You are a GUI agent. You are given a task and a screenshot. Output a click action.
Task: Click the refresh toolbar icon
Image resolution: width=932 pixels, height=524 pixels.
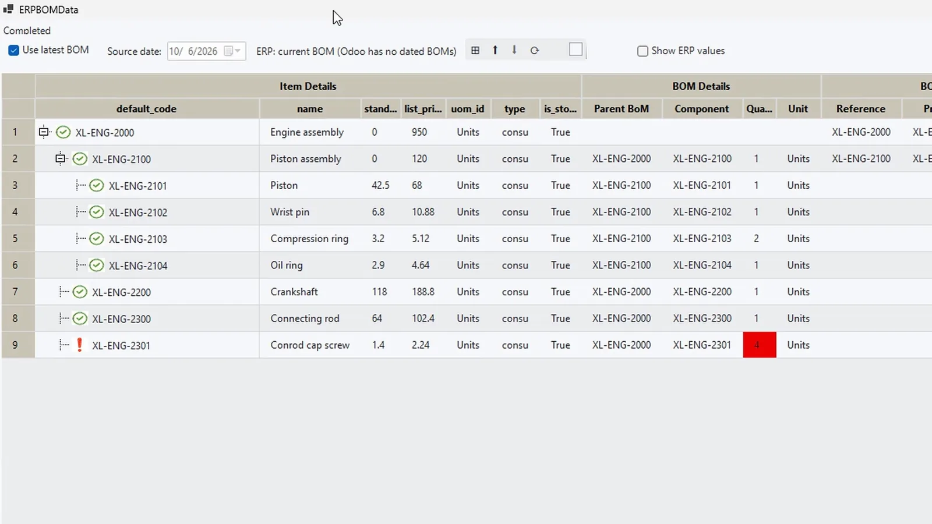coord(535,51)
